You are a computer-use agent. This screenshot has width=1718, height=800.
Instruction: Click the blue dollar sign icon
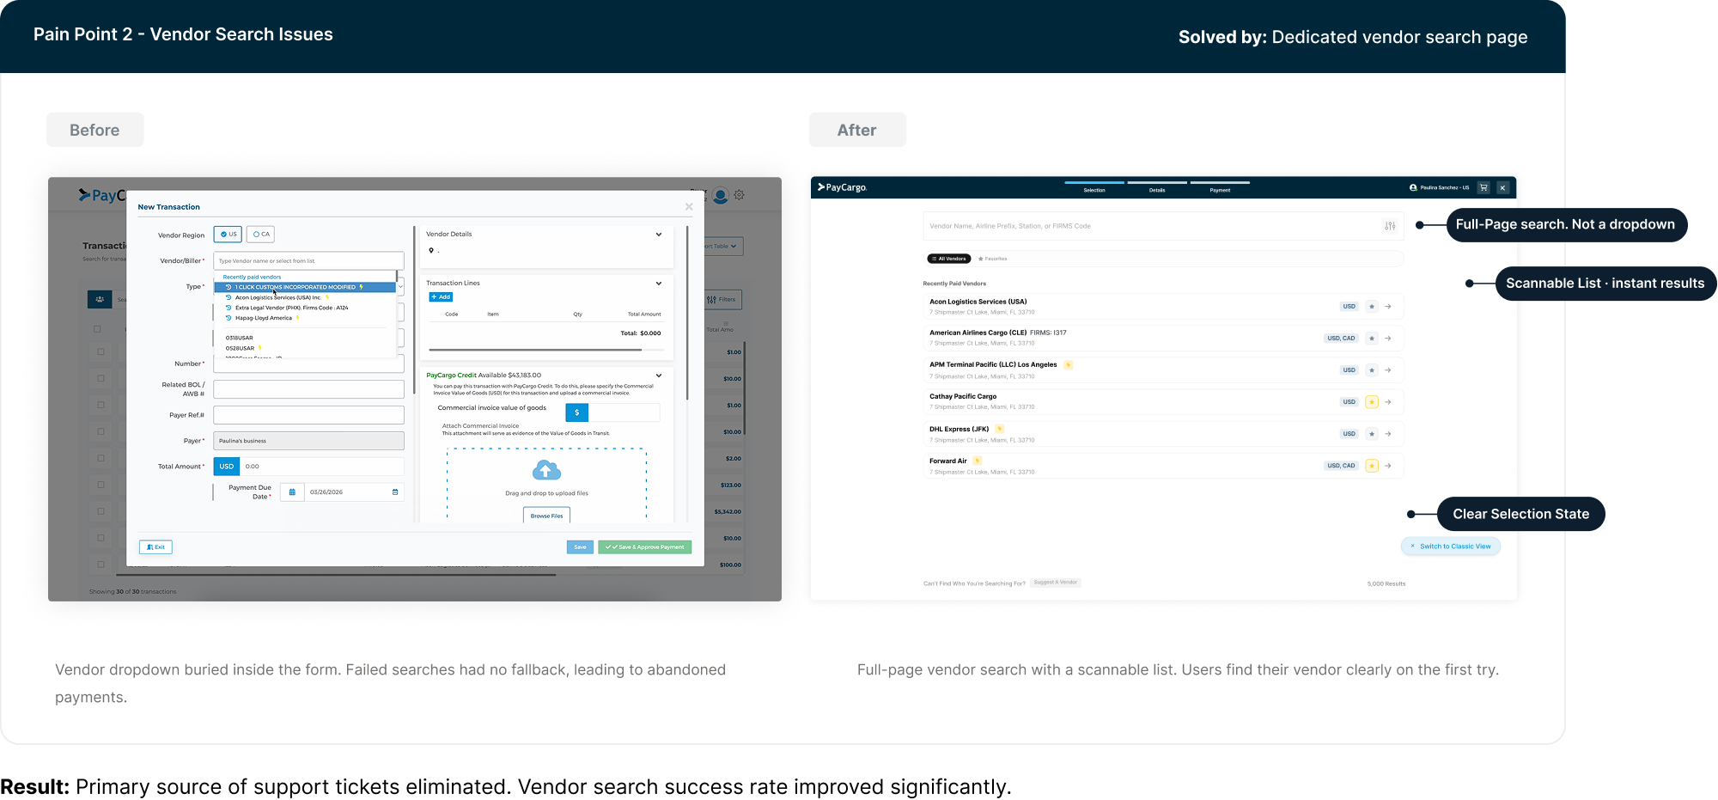tap(576, 412)
